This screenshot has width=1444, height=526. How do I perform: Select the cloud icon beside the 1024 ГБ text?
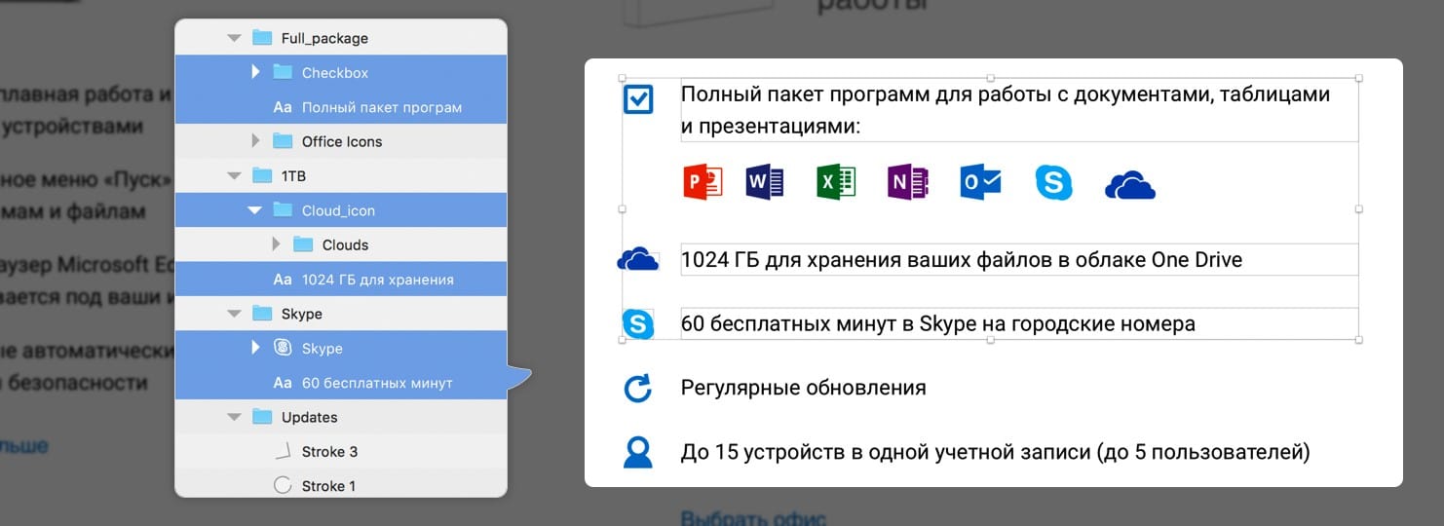point(638,260)
